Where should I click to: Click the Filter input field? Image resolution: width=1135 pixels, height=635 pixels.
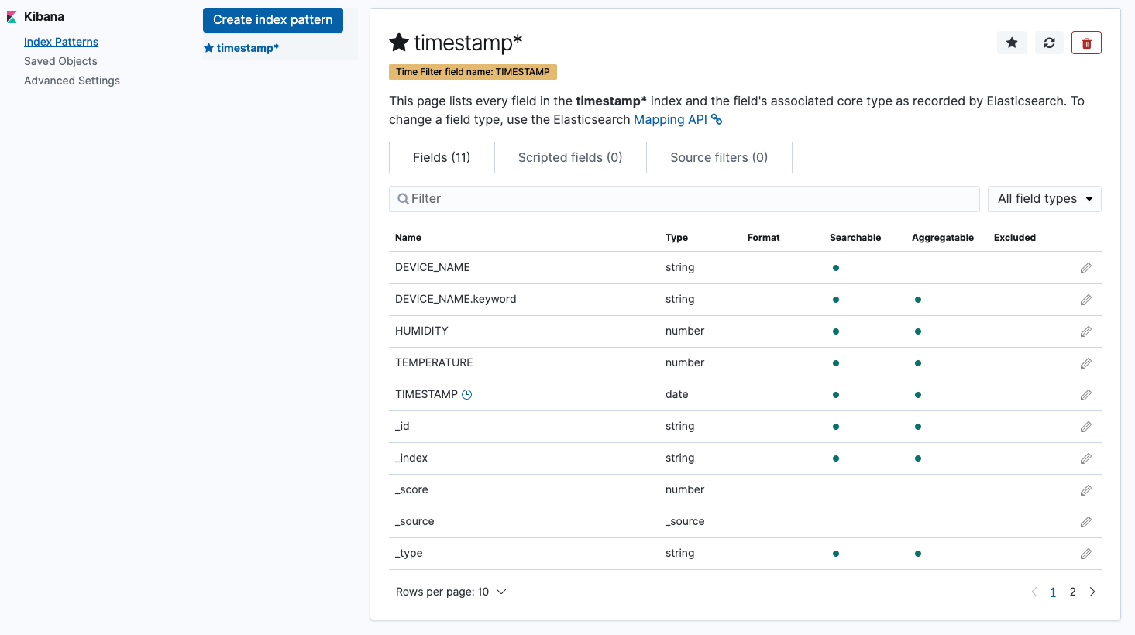684,199
